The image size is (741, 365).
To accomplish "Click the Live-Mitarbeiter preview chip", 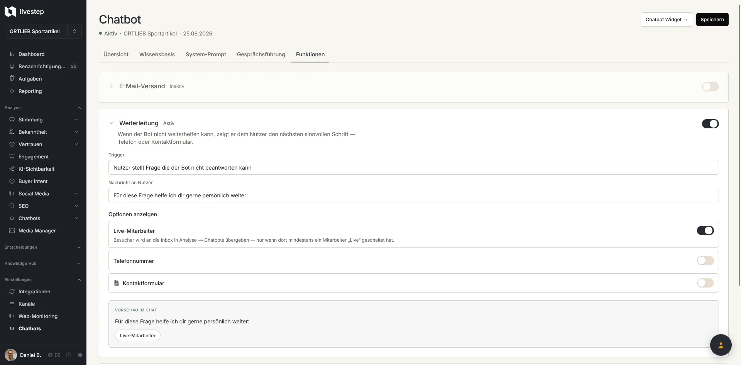I will 138,335.
